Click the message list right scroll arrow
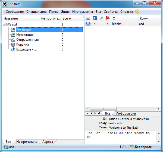This screenshot has width=163, height=152. 159,109
